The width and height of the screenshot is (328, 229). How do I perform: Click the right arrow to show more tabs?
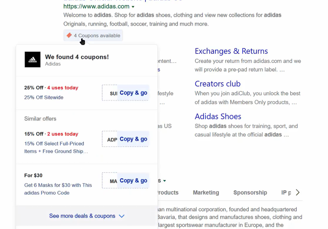[297, 192]
